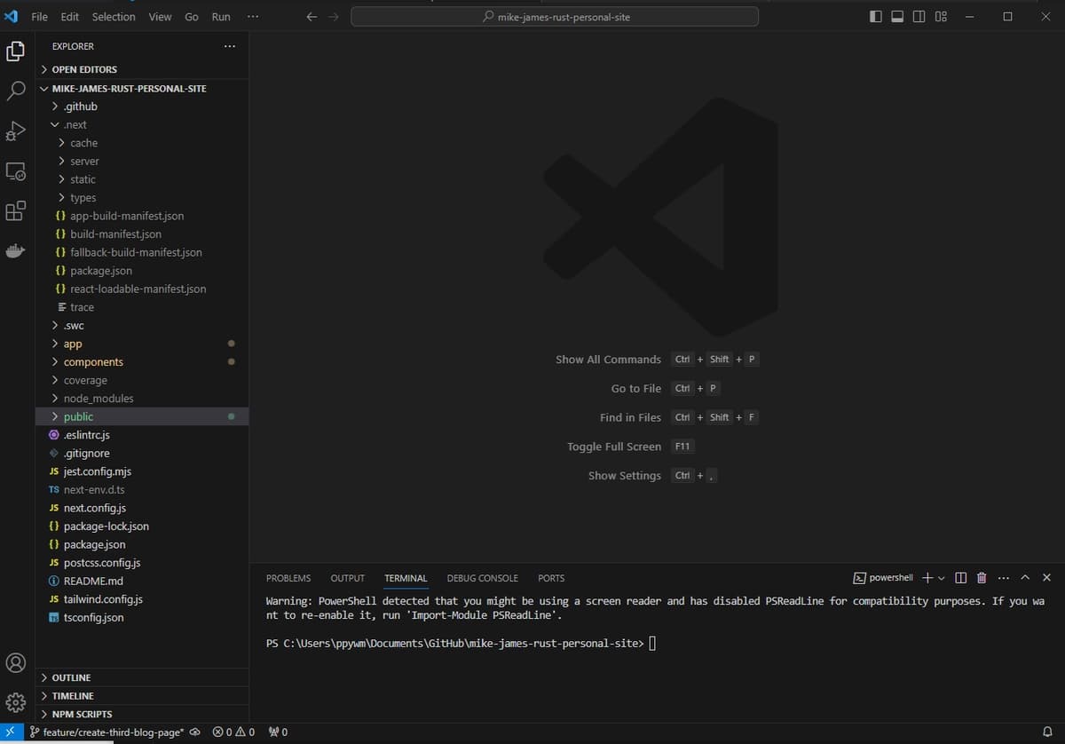
Task: Split the terminal
Action: point(960,578)
